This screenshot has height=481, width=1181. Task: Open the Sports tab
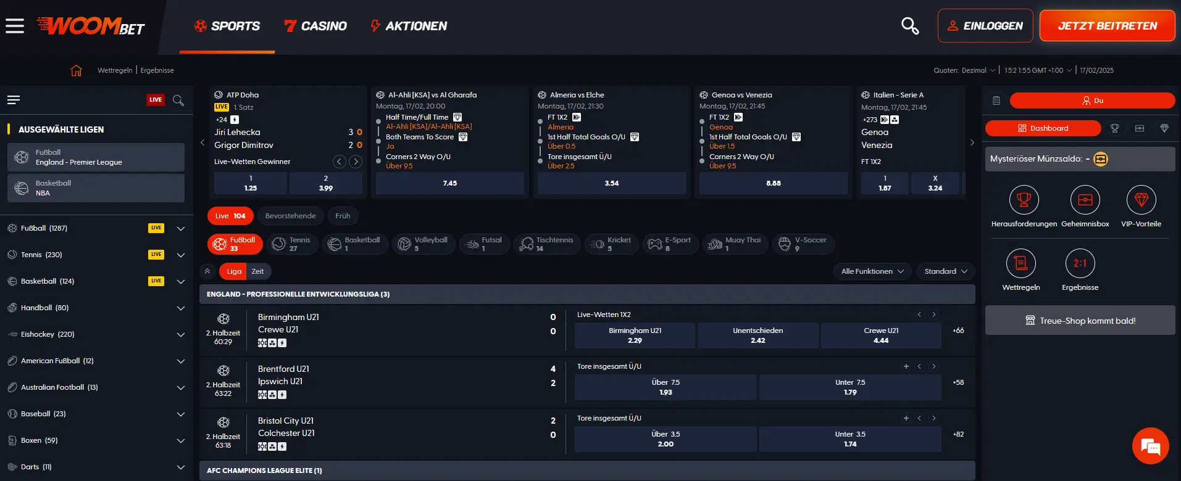(227, 26)
